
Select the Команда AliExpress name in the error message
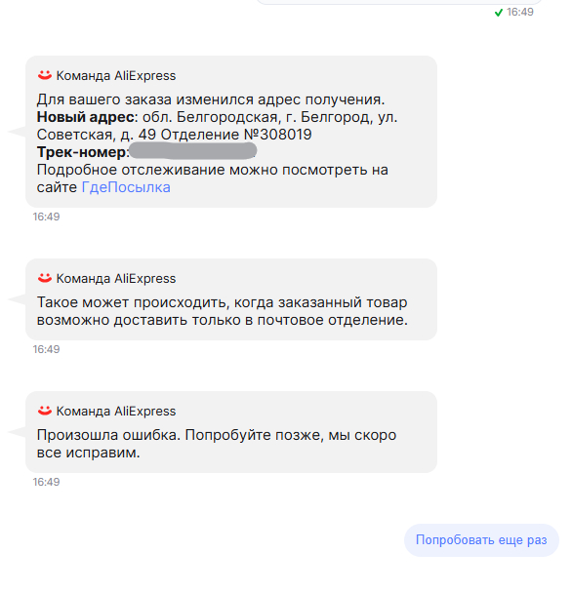pos(116,411)
